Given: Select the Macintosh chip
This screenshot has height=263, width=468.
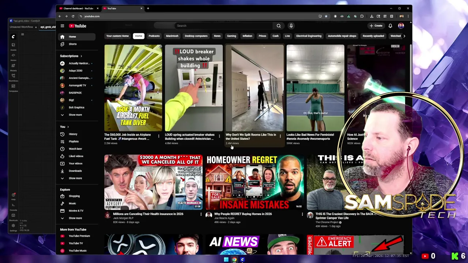Looking at the screenshot, I should coord(172,36).
